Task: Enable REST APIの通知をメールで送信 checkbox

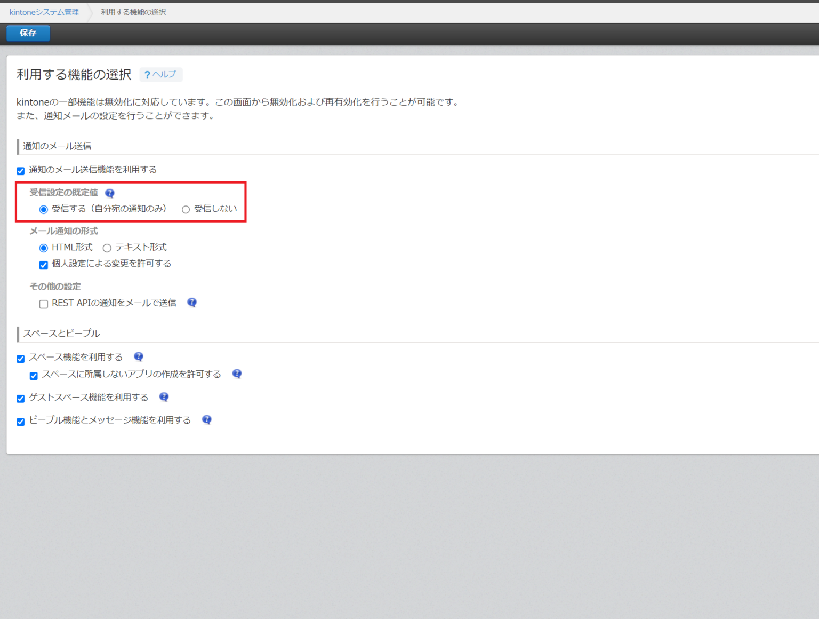Action: [x=44, y=304]
